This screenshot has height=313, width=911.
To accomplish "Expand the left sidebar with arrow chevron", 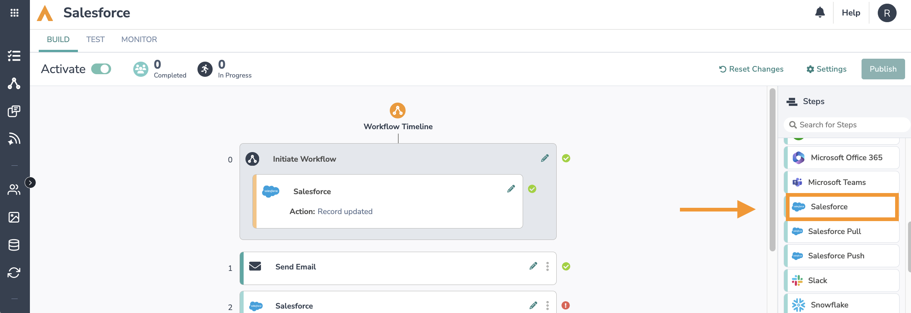I will coord(30,182).
